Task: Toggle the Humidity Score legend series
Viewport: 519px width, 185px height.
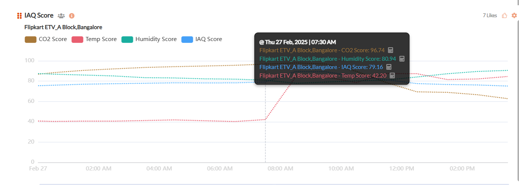Action: point(149,39)
